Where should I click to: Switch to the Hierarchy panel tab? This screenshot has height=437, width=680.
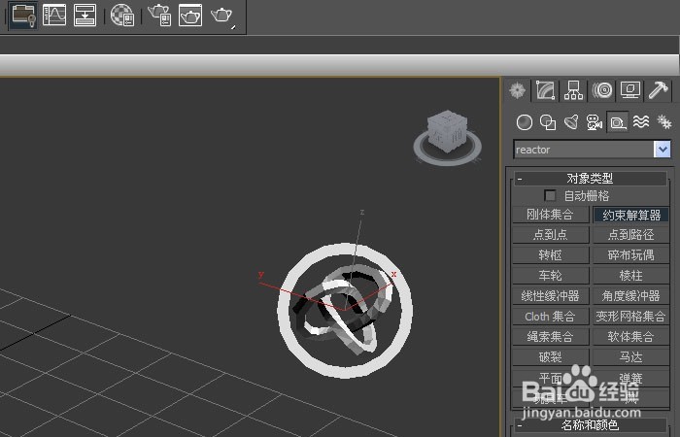click(x=574, y=90)
